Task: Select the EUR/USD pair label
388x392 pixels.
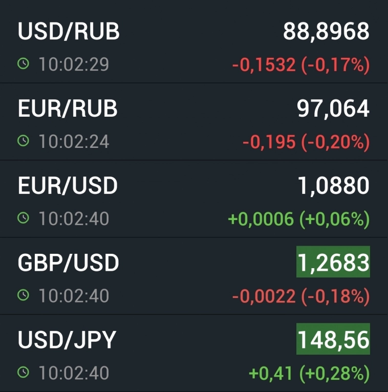Action: point(68,186)
